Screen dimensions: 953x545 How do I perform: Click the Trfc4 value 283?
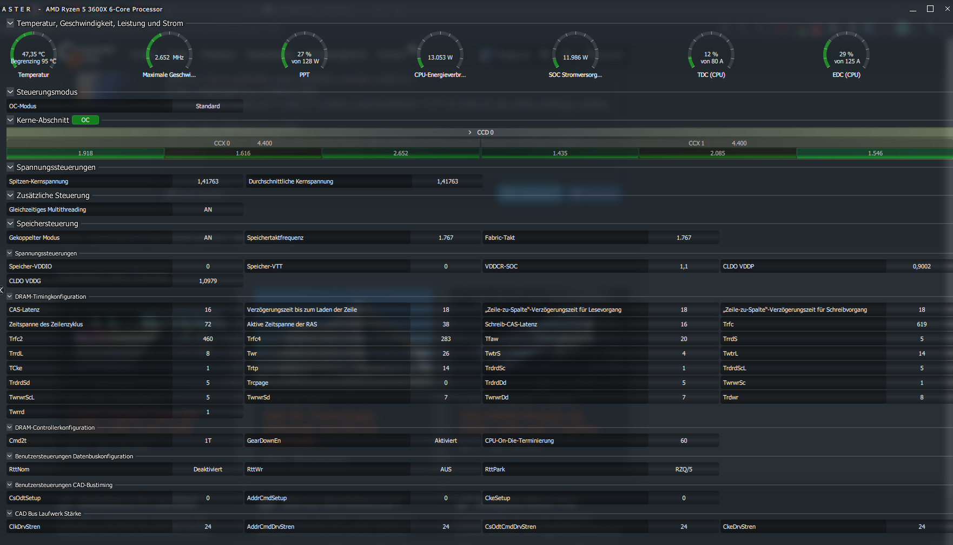(446, 339)
